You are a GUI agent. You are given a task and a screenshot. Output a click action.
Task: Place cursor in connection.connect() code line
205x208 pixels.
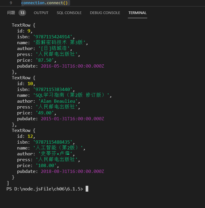(x=44, y=3)
